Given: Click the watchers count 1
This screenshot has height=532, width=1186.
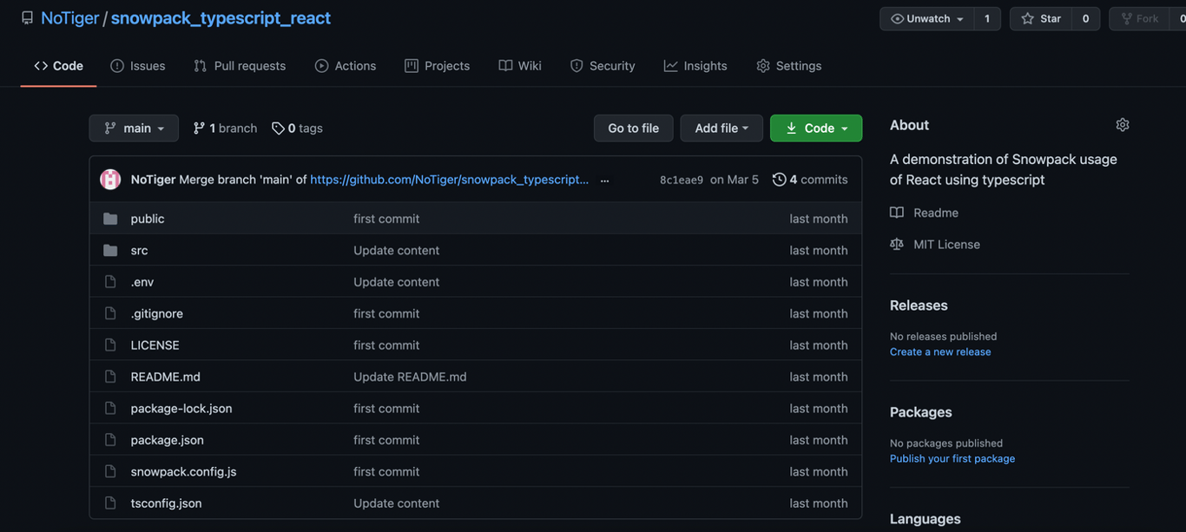Looking at the screenshot, I should click(x=987, y=19).
